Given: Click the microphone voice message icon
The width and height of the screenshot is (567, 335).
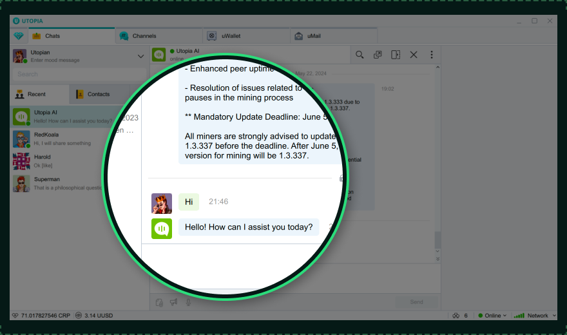Looking at the screenshot, I should [188, 302].
